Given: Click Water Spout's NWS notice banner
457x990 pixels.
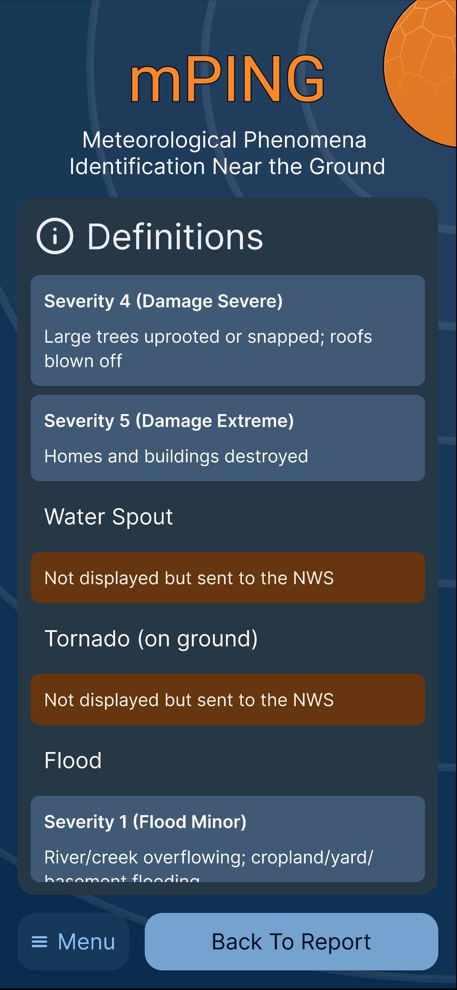Looking at the screenshot, I should pyautogui.click(x=228, y=577).
